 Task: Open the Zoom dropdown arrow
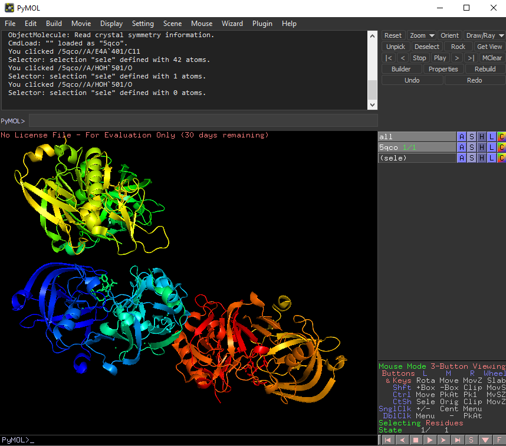coord(432,35)
